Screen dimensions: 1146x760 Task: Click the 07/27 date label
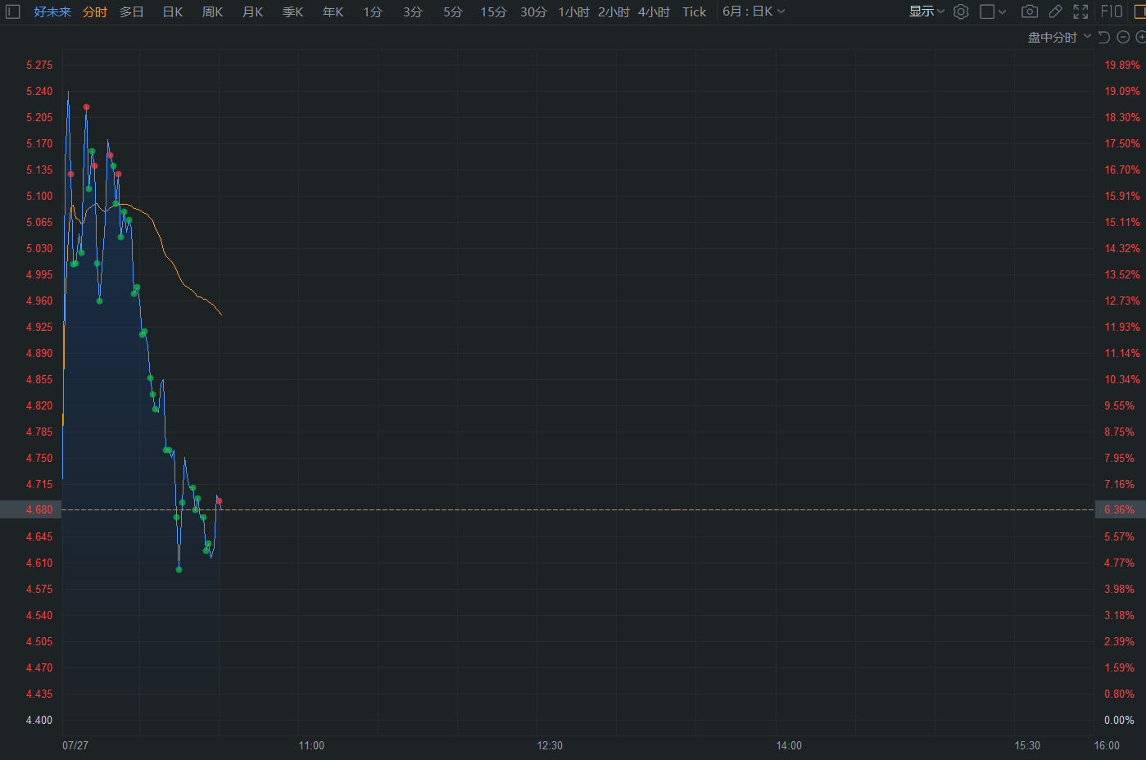75,745
